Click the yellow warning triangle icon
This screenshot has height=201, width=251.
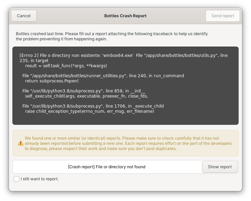pyautogui.click(x=21, y=143)
